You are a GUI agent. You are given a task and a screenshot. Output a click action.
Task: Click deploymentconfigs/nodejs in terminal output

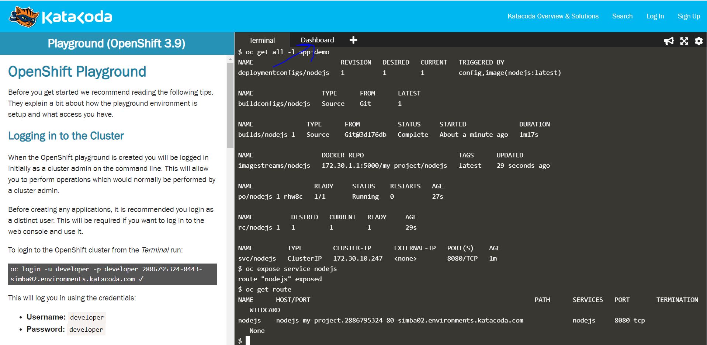[284, 73]
